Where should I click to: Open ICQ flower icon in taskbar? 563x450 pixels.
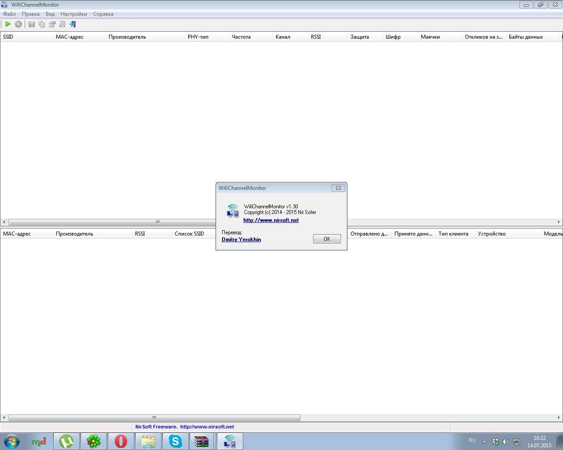[94, 441]
